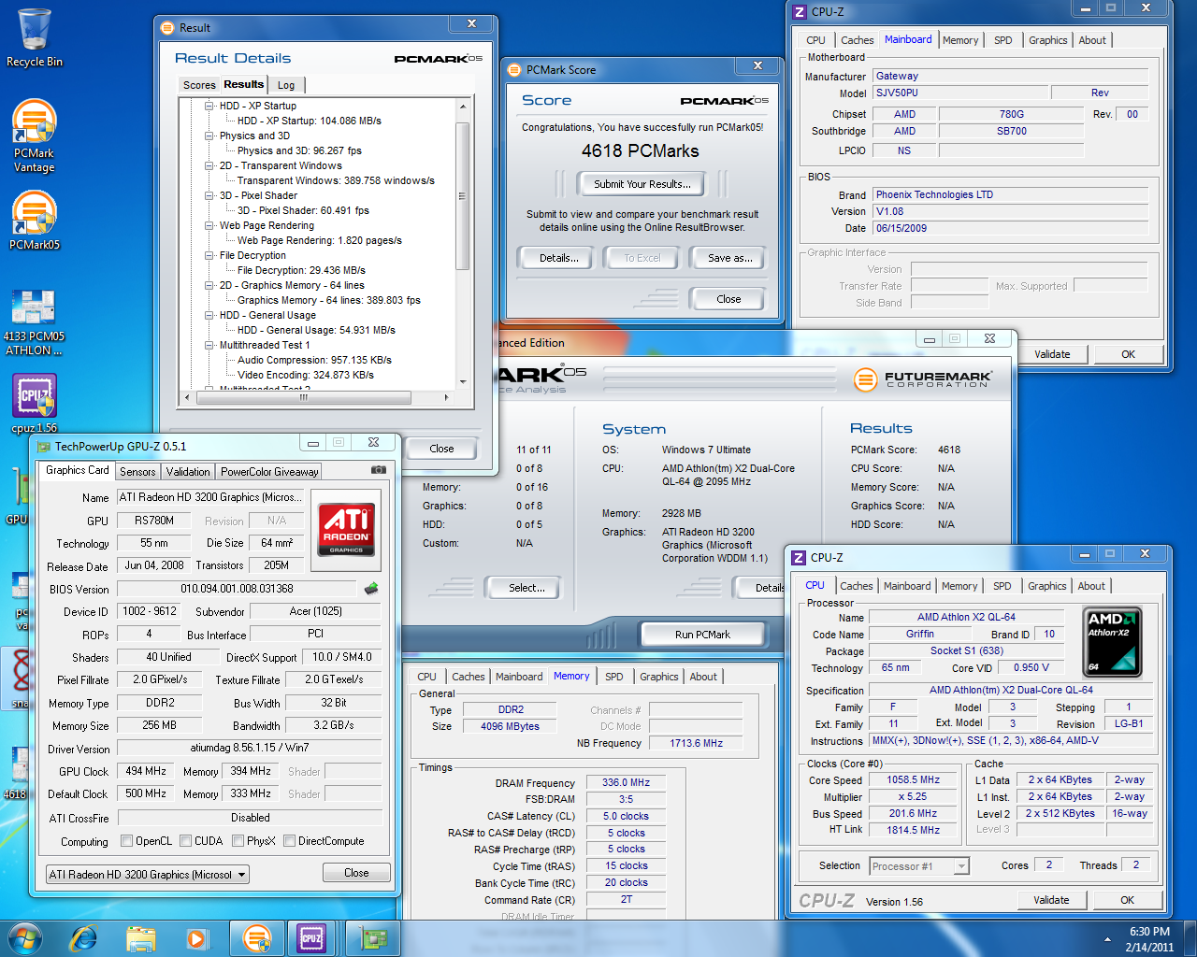
Task: Click the vertical scrollbar in Result Details
Action: [462, 196]
